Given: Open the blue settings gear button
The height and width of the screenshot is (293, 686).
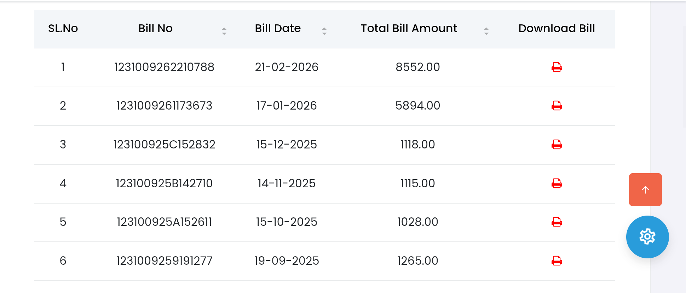Looking at the screenshot, I should pos(647,237).
